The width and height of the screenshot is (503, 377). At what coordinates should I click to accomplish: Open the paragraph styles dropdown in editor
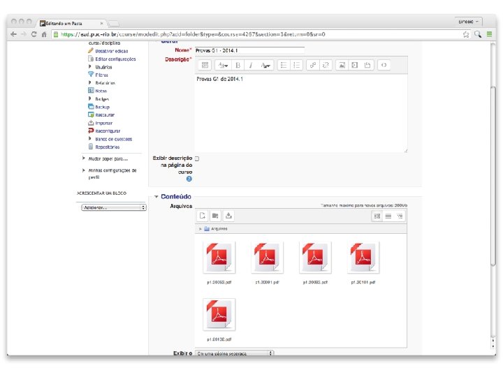click(223, 65)
